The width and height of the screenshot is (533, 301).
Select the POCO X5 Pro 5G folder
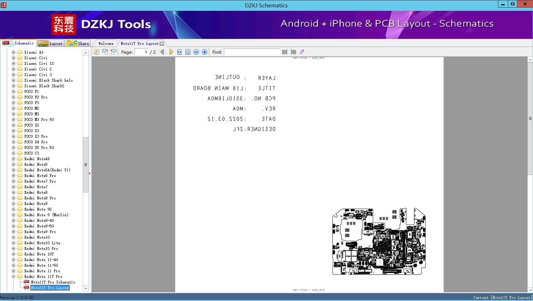[x=39, y=148]
